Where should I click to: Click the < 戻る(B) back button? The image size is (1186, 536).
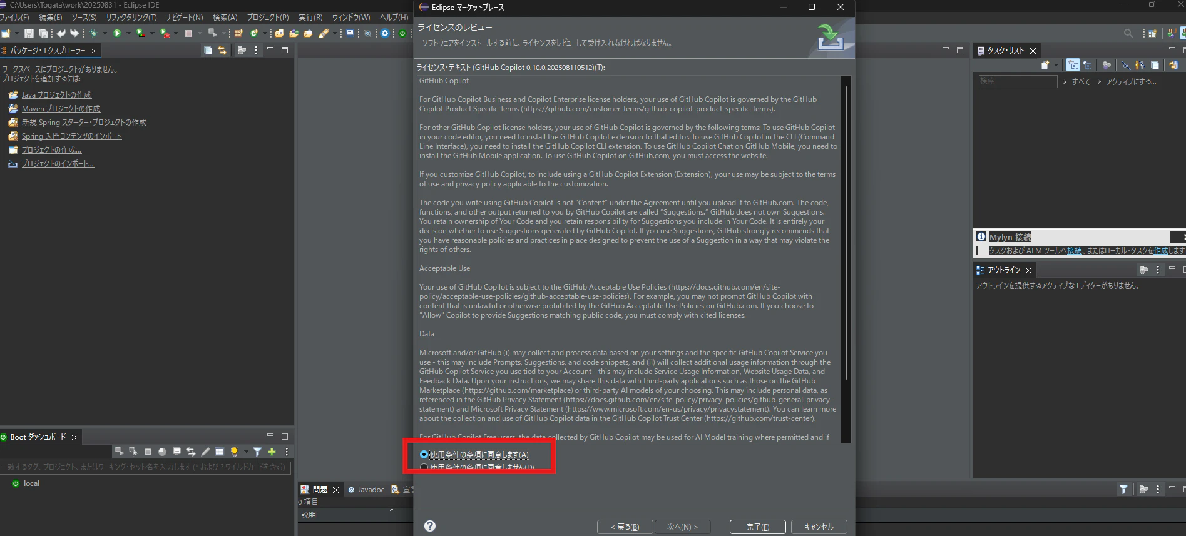point(625,527)
